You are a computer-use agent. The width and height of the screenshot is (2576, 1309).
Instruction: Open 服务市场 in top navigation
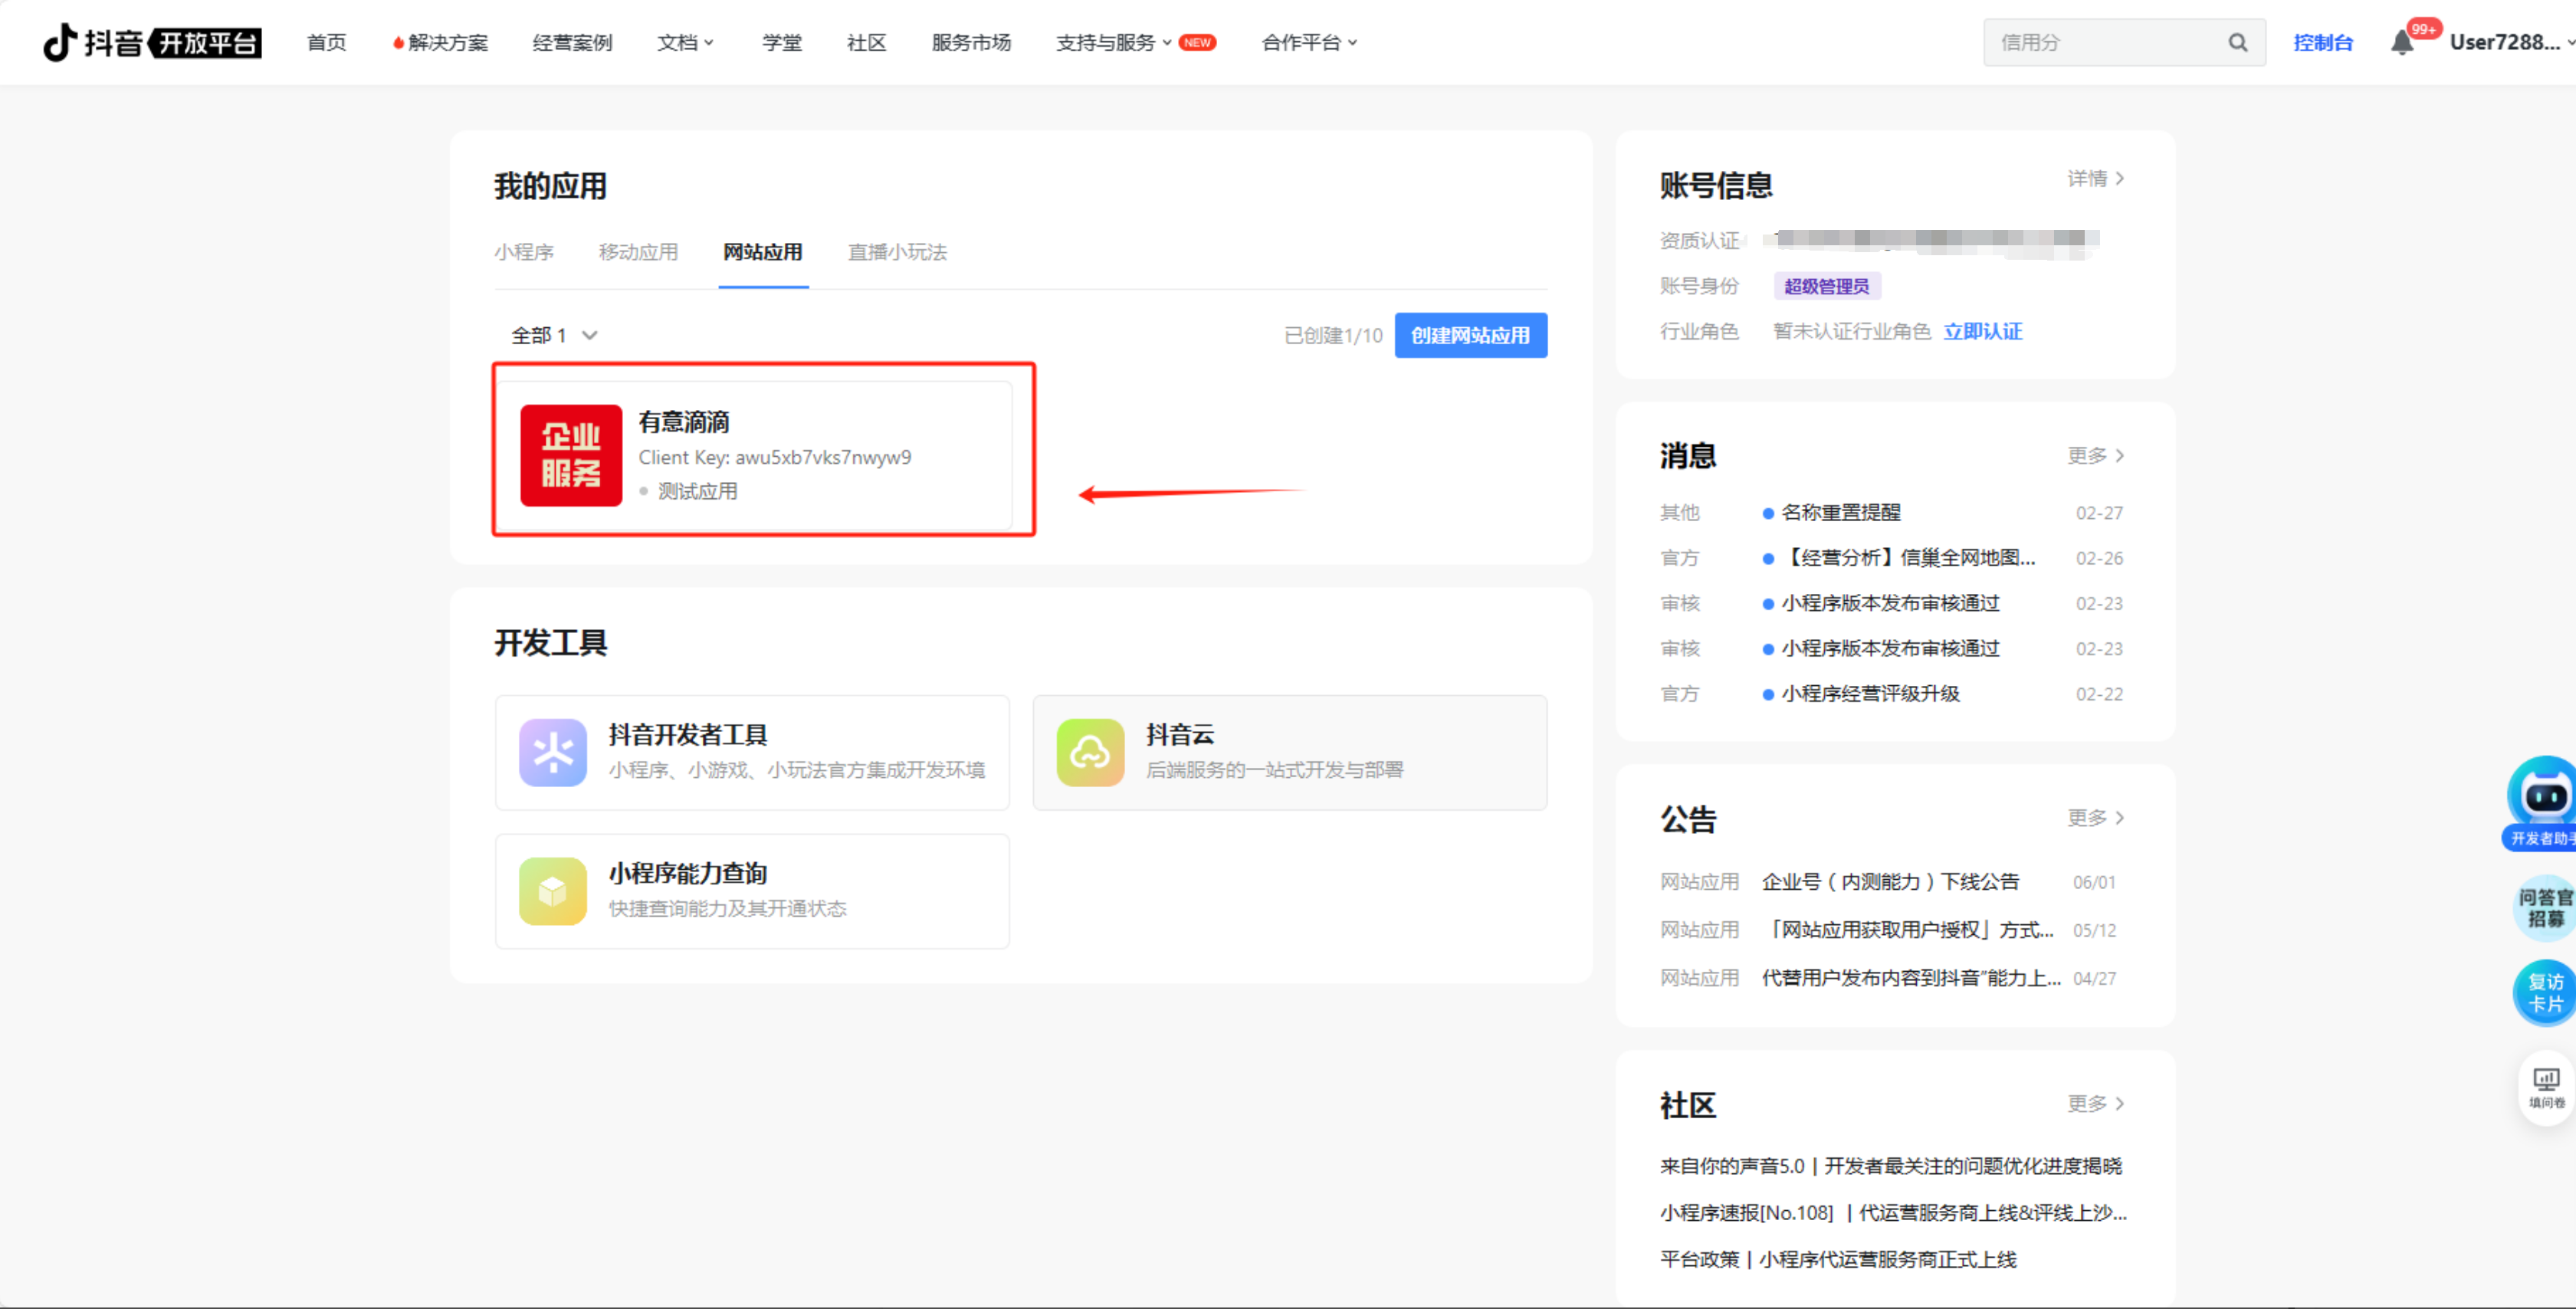click(x=971, y=42)
